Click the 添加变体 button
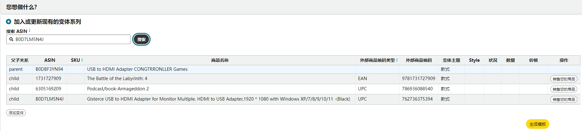Screen dimensions: 582x131 click(x=16, y=113)
